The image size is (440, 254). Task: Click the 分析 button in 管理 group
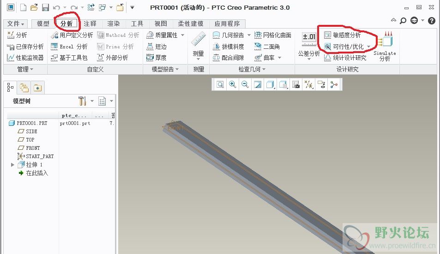[17, 35]
